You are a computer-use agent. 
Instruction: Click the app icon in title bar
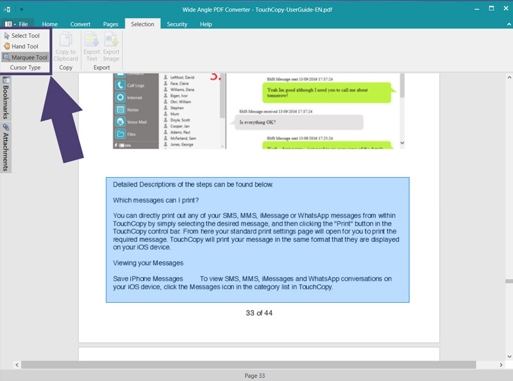coord(7,10)
